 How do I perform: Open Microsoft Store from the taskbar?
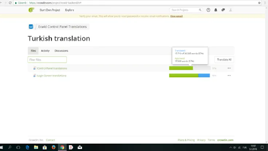[x=45, y=147]
